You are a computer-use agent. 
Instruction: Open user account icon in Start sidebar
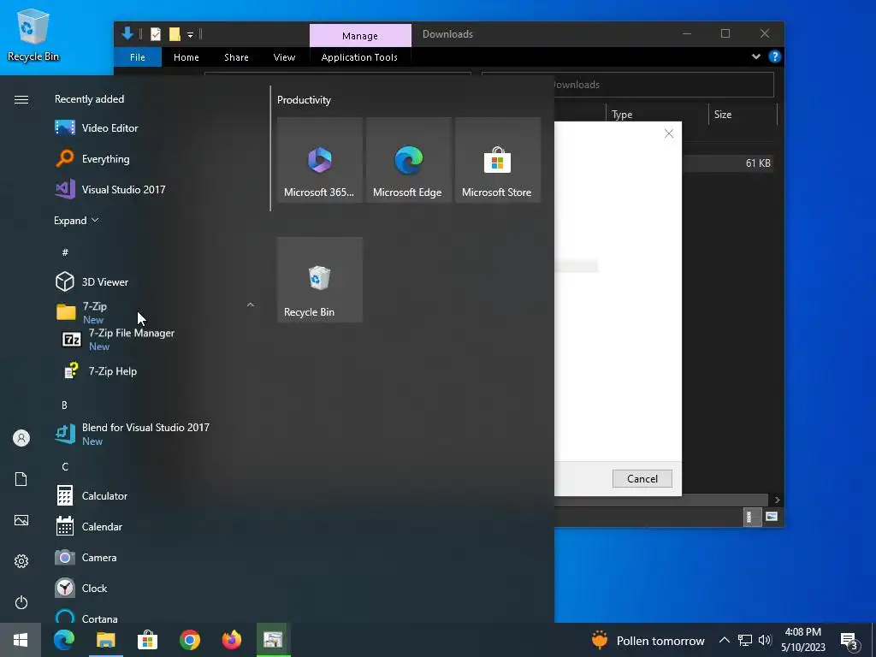(x=21, y=438)
